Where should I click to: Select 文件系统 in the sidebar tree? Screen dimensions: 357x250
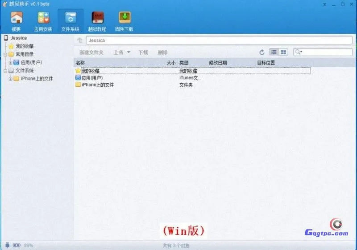(25, 71)
